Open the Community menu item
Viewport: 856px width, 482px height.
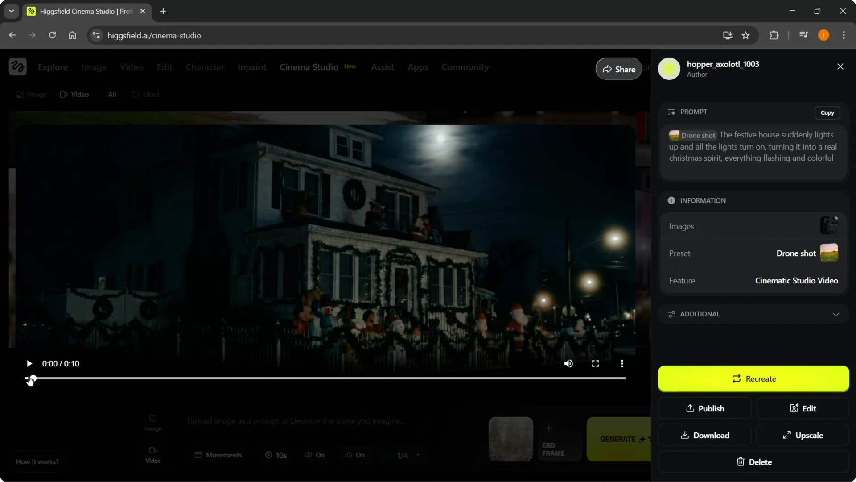point(465,67)
